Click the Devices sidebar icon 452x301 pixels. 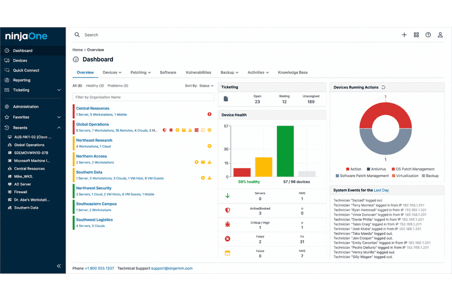coord(7,61)
